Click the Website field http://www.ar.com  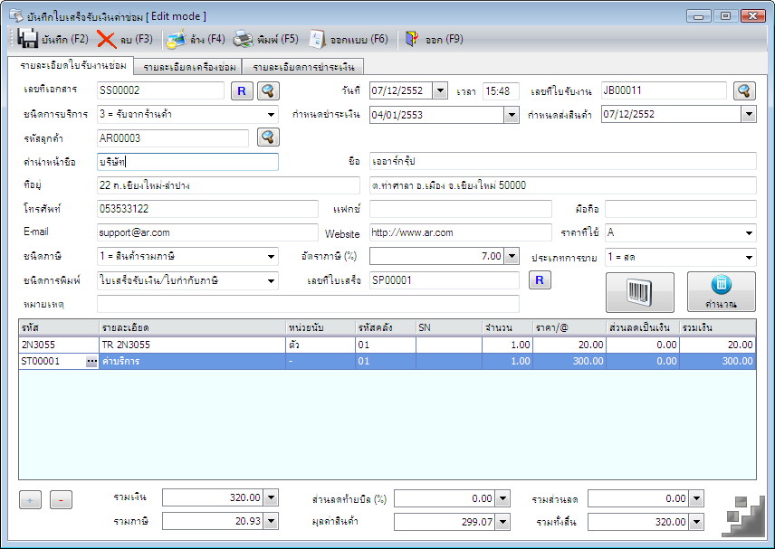click(461, 232)
